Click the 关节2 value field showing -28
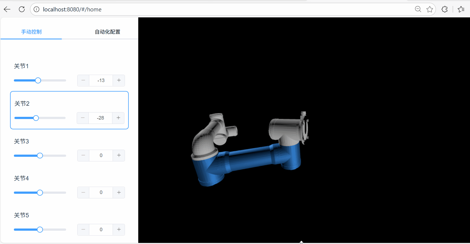 pos(100,118)
